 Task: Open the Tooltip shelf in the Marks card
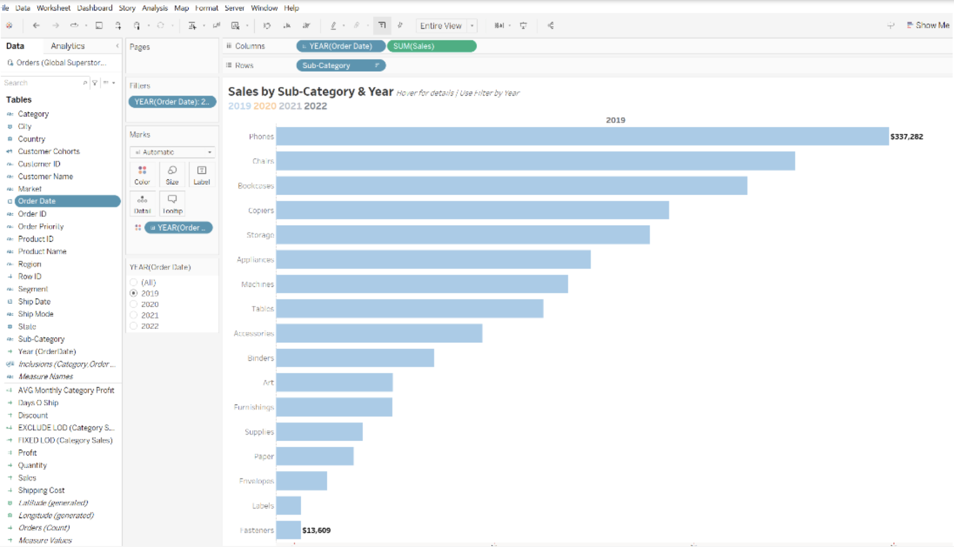click(172, 203)
